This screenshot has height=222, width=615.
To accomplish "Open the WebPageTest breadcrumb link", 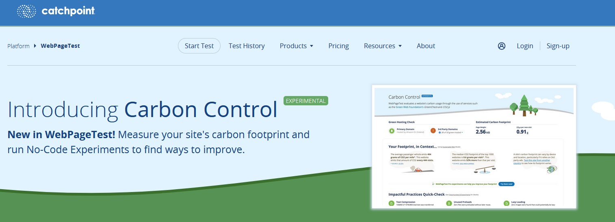I will pos(60,46).
